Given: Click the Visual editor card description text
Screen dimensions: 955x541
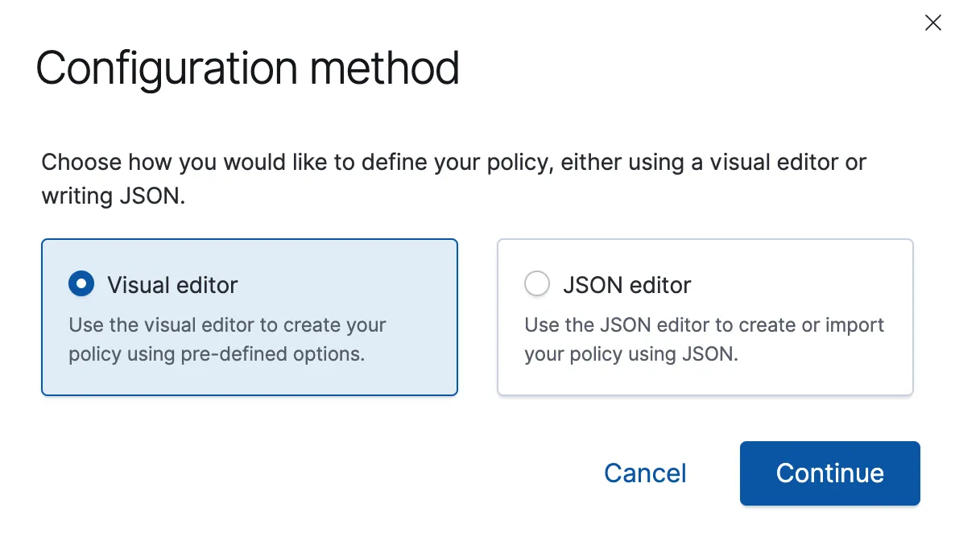Looking at the screenshot, I should coord(227,339).
